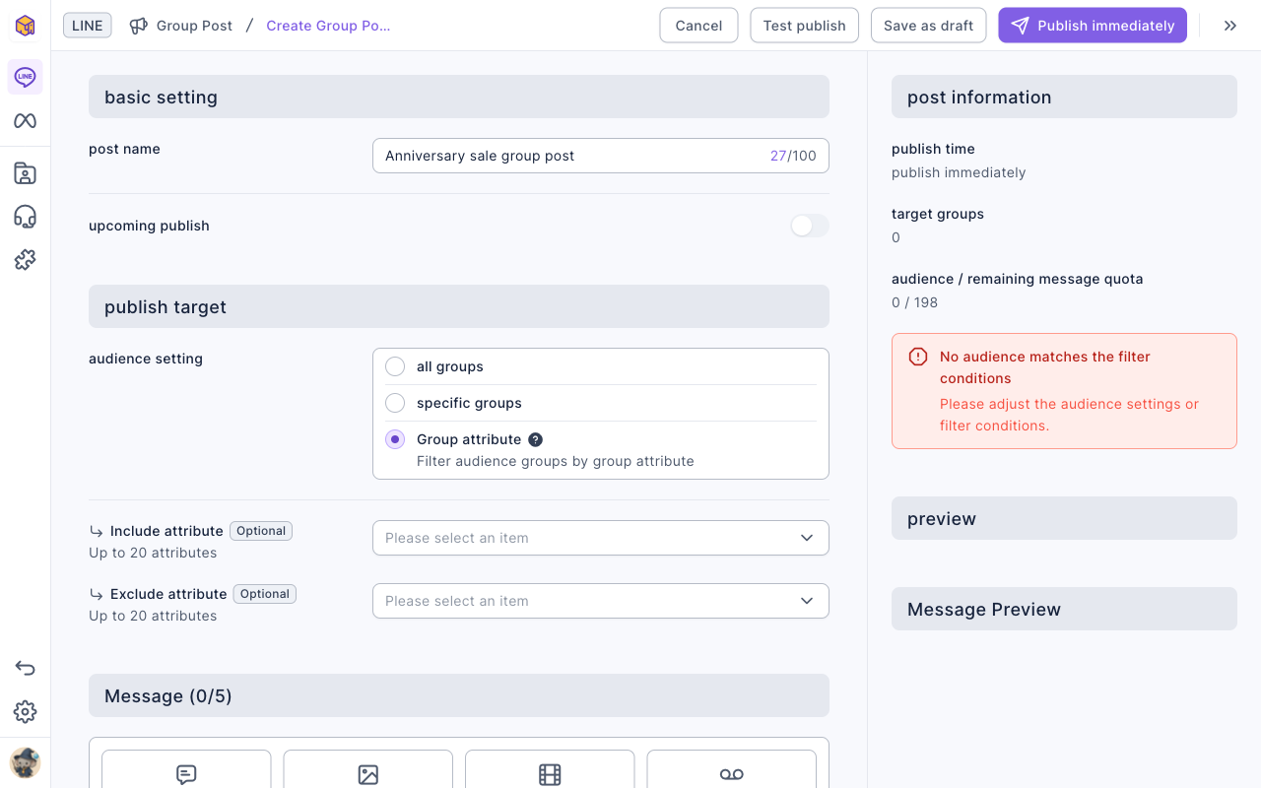Open the contacts folder sidebar icon
The width and height of the screenshot is (1261, 788).
point(25,173)
